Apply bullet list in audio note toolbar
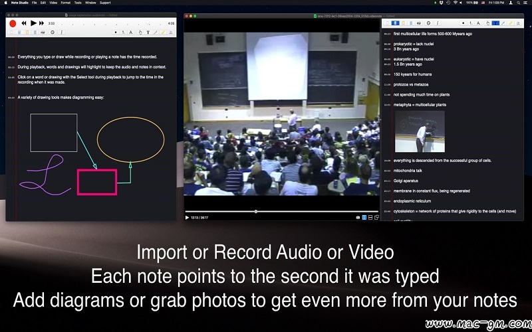The image size is (532, 332). point(116,32)
